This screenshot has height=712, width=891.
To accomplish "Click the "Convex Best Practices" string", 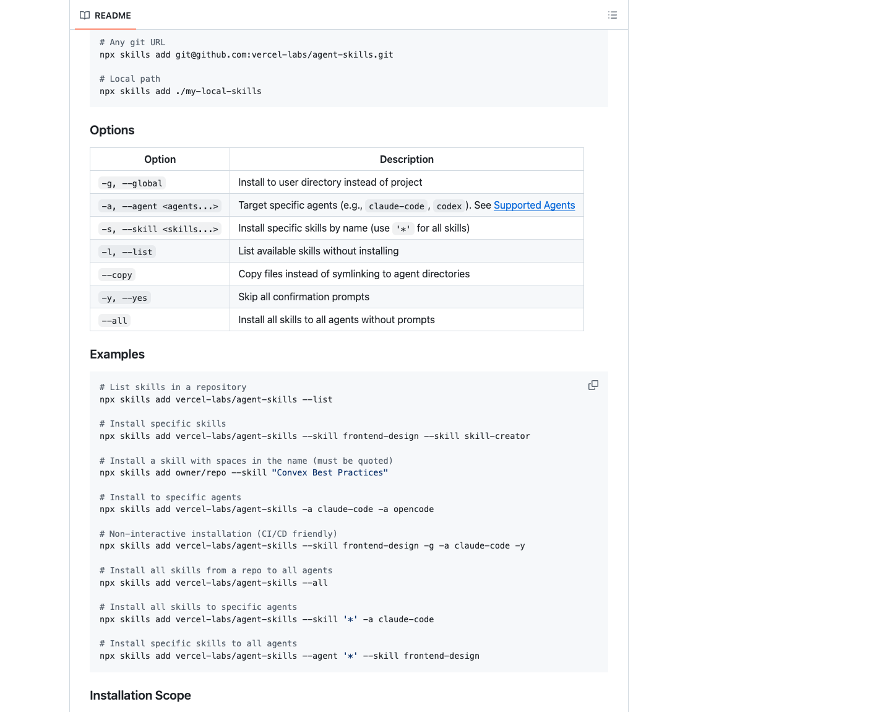I will click(x=330, y=472).
